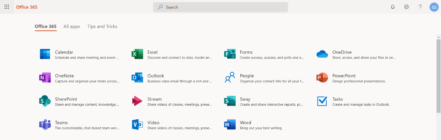Click the OneDrive app name link
This screenshot has width=441, height=140.
click(342, 52)
